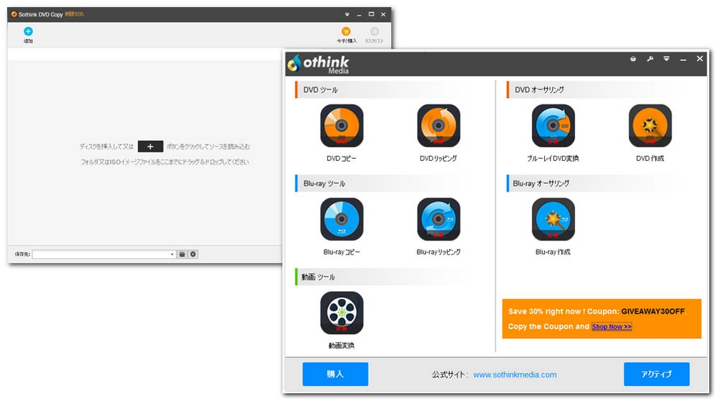The width and height of the screenshot is (715, 399).
Task: Minimize the Sothink Media window
Action: tap(683, 59)
